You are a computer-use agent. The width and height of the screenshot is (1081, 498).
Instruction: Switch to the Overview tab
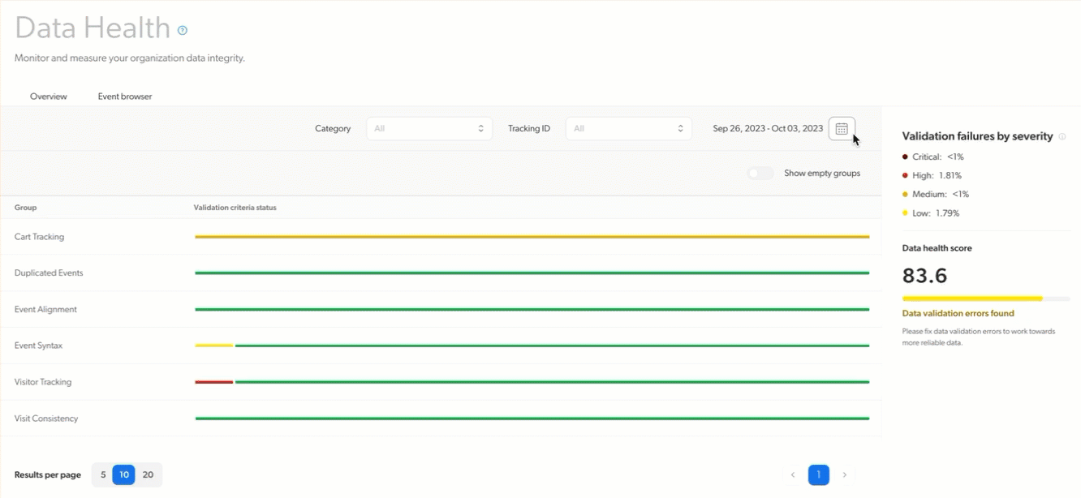coord(48,96)
